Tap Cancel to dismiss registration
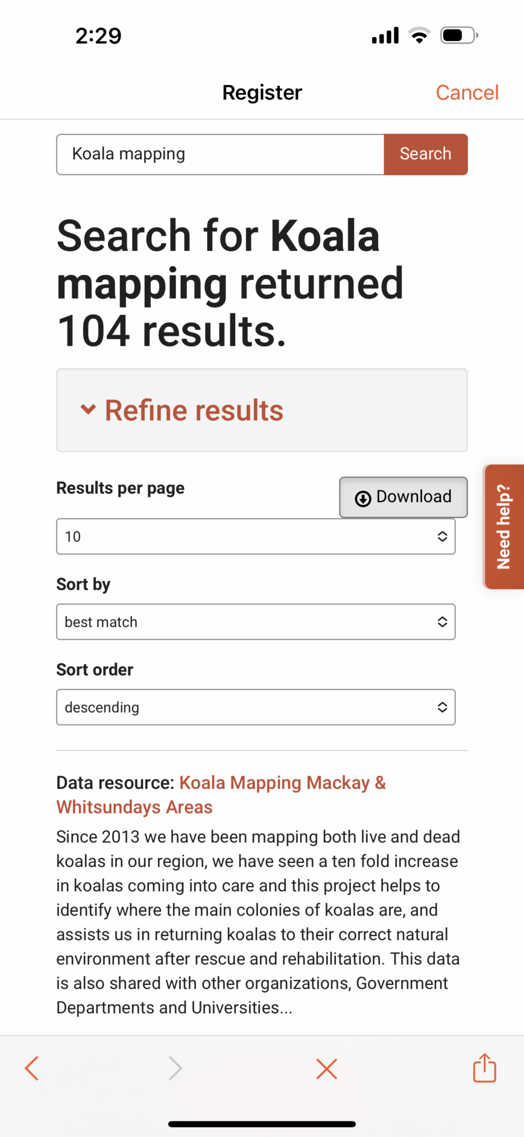 tap(466, 92)
